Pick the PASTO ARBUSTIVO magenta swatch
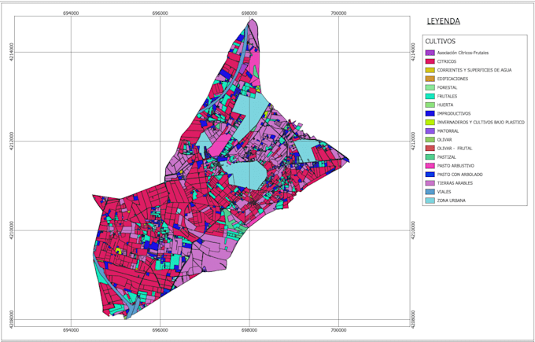 (430, 166)
